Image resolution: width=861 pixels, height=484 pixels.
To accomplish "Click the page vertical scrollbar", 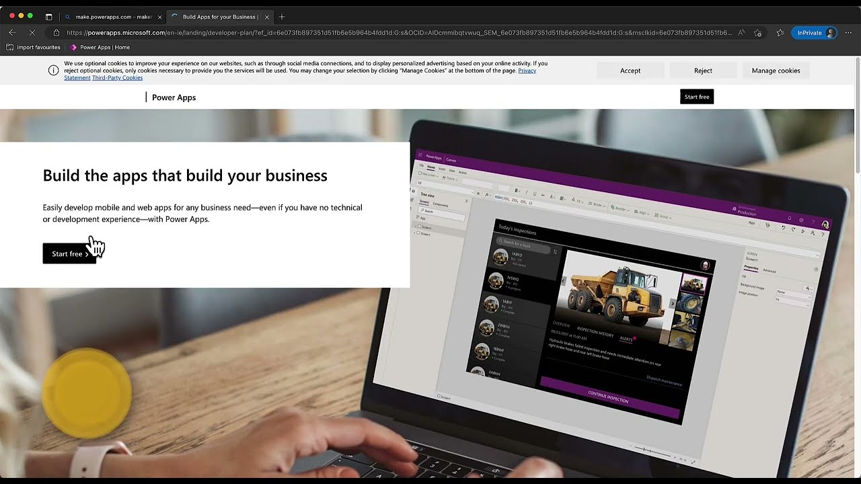I will coord(857,114).
